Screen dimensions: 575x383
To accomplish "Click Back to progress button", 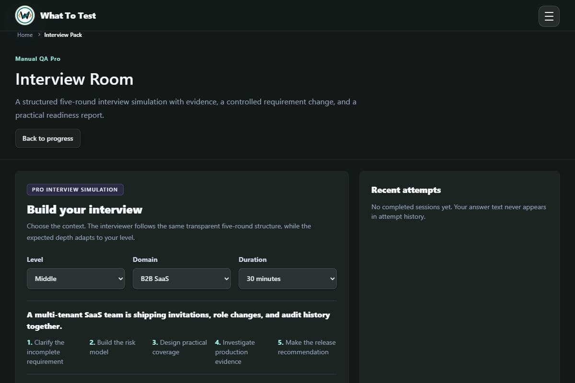I will pos(48,138).
